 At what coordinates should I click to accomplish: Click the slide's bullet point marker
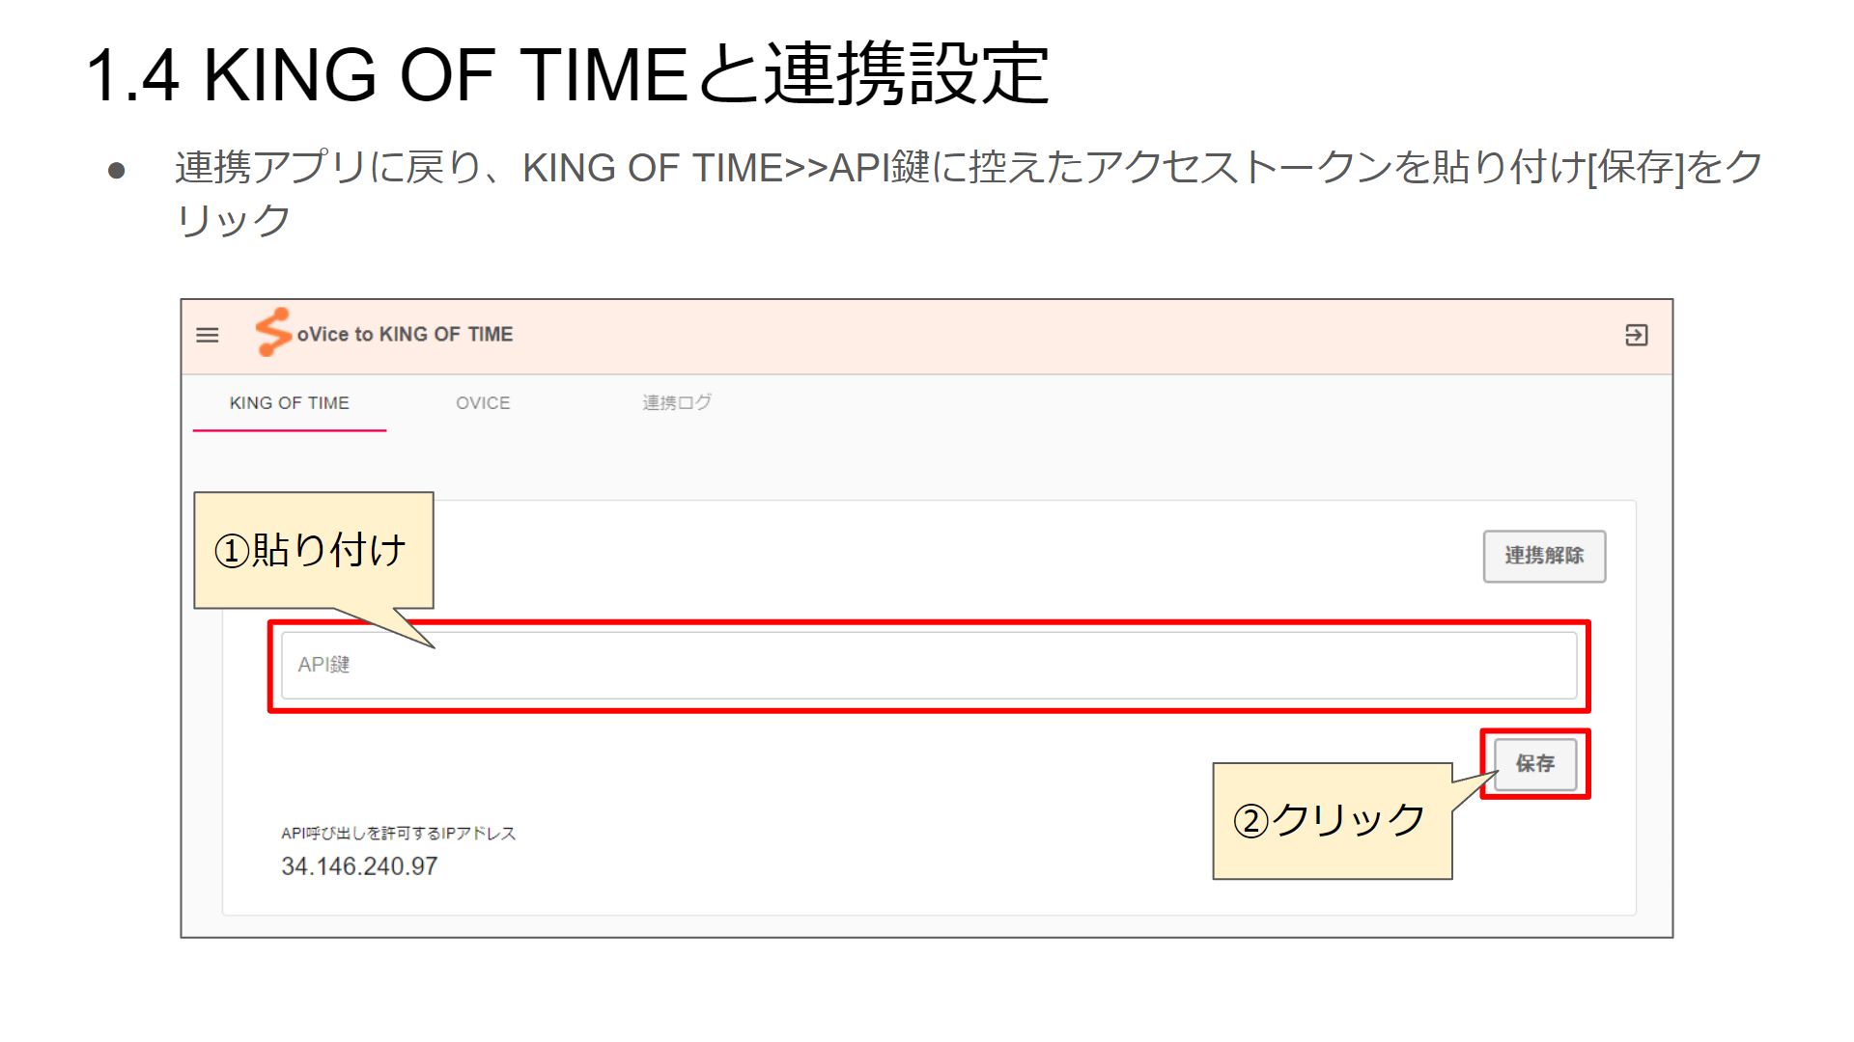click(117, 172)
